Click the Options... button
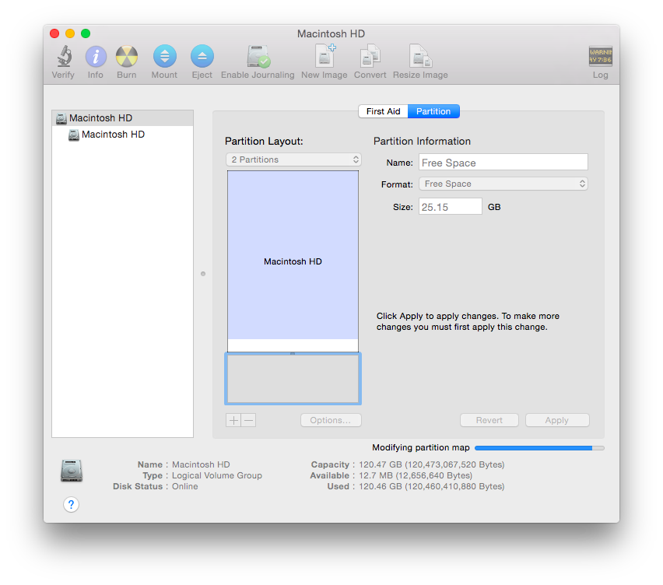The height and width of the screenshot is (585, 663). coord(331,420)
